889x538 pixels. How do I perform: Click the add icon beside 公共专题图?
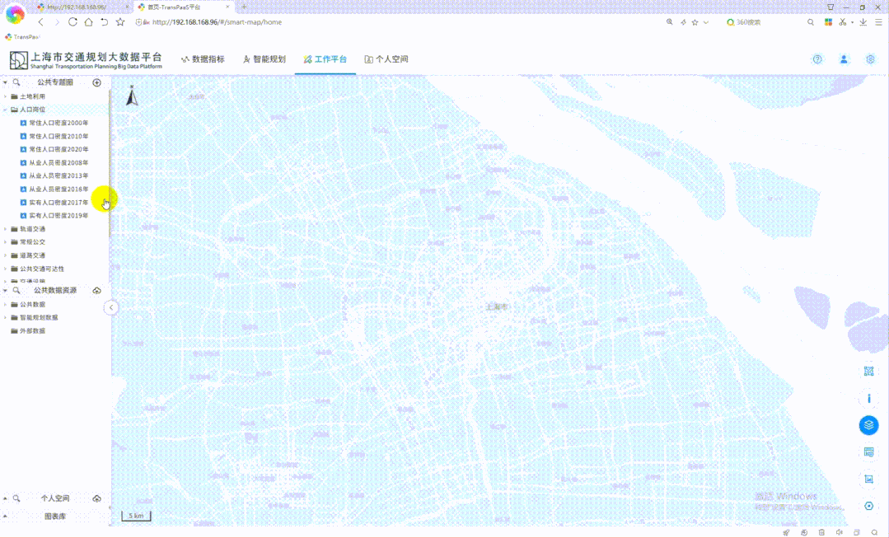coord(96,82)
